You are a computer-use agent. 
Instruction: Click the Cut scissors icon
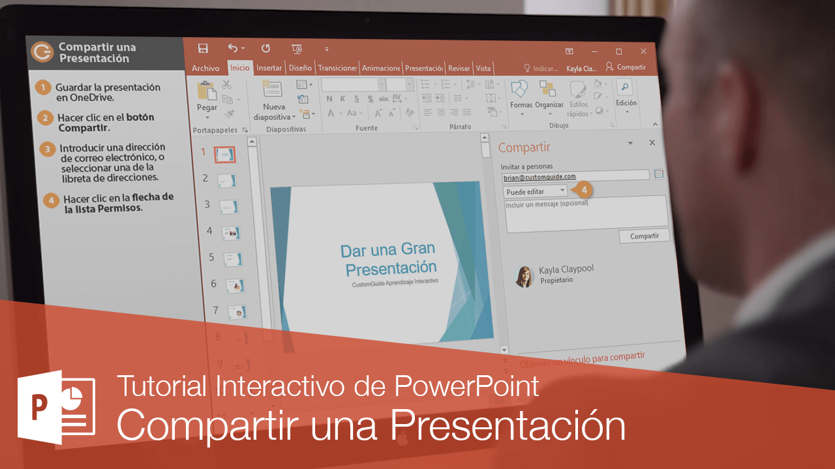click(x=227, y=85)
